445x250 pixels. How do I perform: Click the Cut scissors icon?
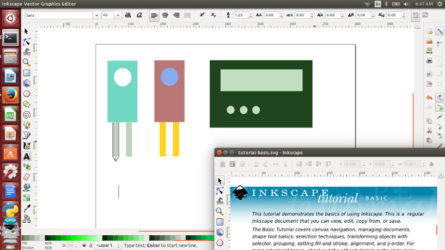tap(429, 131)
